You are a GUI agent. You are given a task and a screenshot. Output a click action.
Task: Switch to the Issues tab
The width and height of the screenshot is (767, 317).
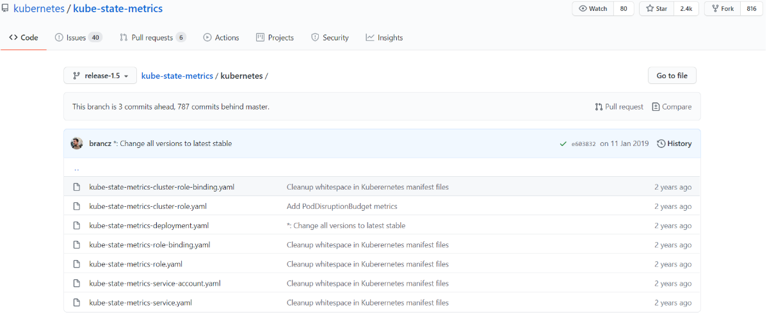click(76, 38)
